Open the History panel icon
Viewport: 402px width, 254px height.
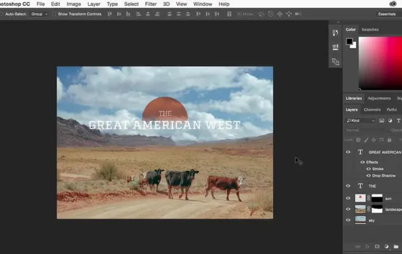(x=335, y=32)
